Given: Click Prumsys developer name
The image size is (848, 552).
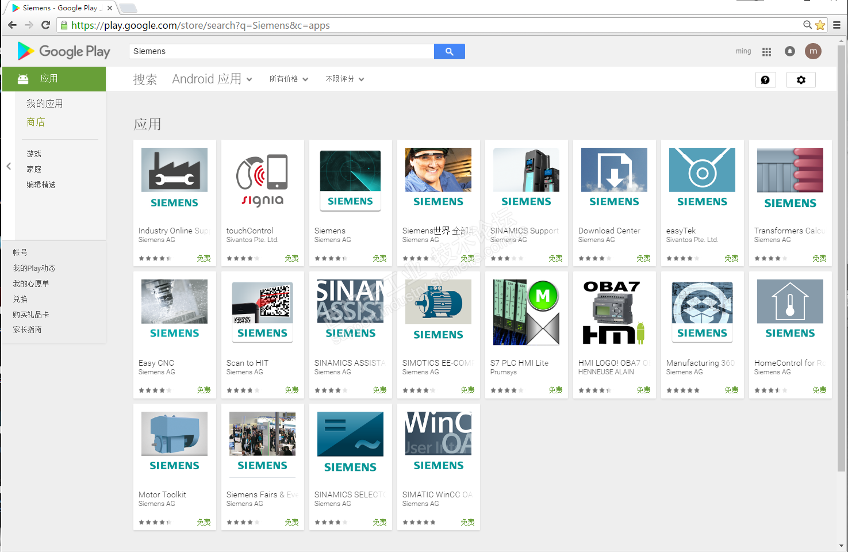Looking at the screenshot, I should coord(504,372).
